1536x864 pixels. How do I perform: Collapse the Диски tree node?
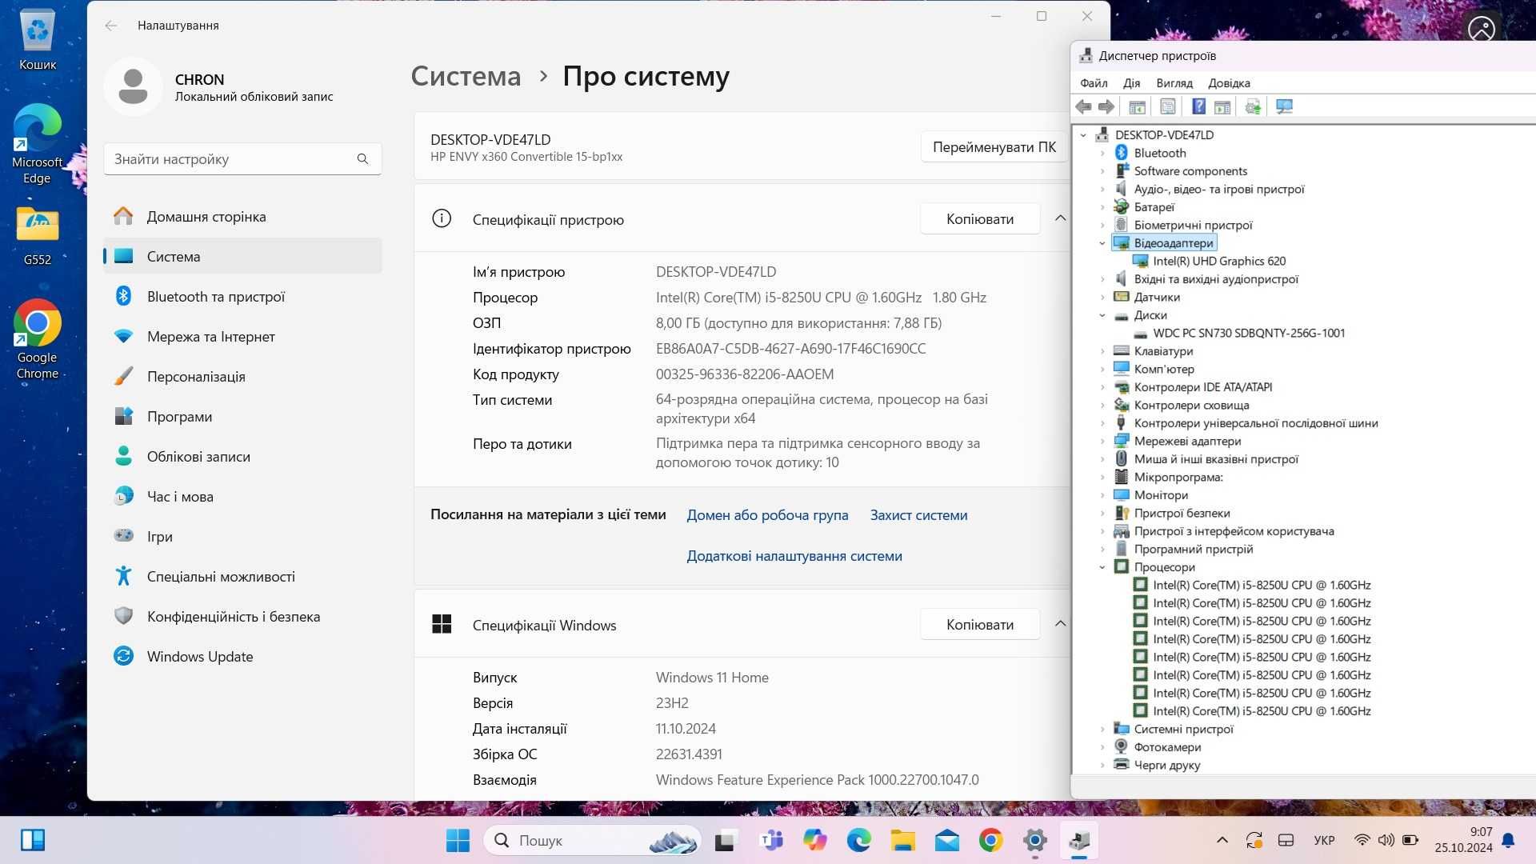(x=1102, y=315)
